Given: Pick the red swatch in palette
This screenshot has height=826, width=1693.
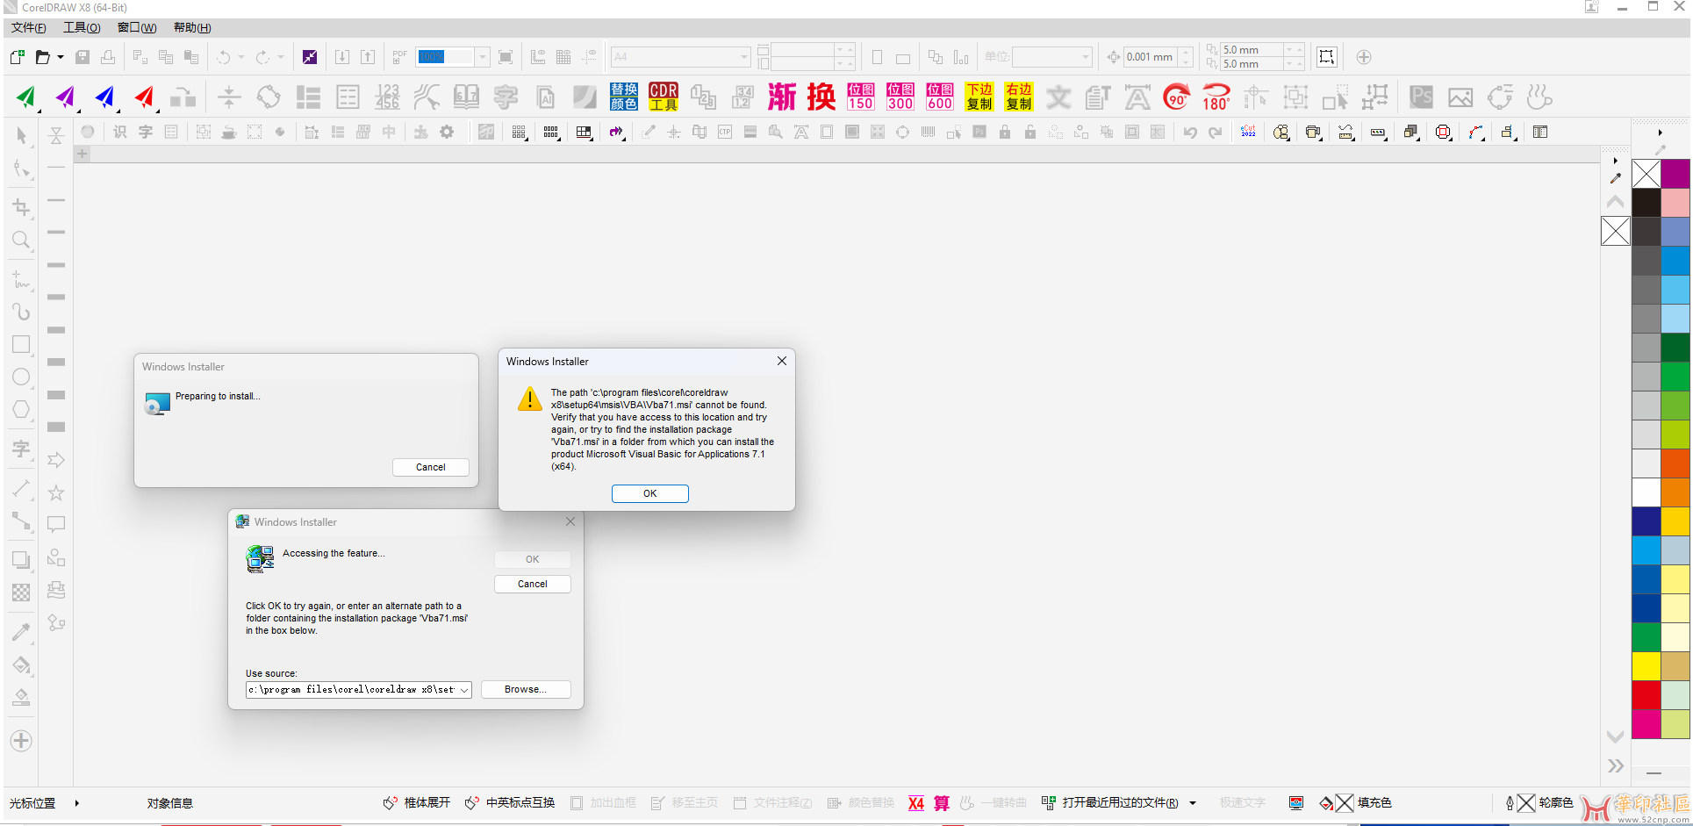Looking at the screenshot, I should click(x=1646, y=695).
